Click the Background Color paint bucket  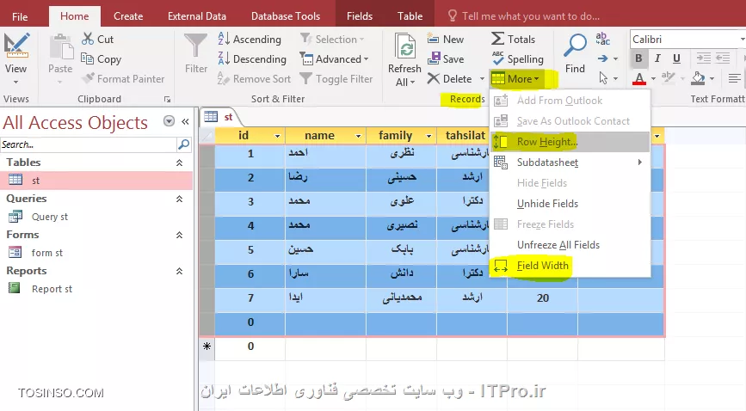pos(699,78)
